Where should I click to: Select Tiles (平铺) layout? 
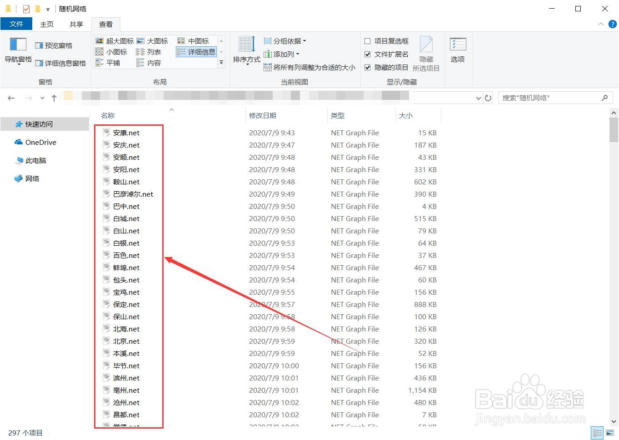point(108,63)
